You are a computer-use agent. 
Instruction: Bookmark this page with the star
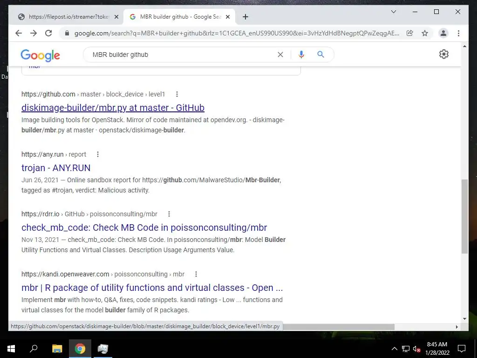[425, 33]
